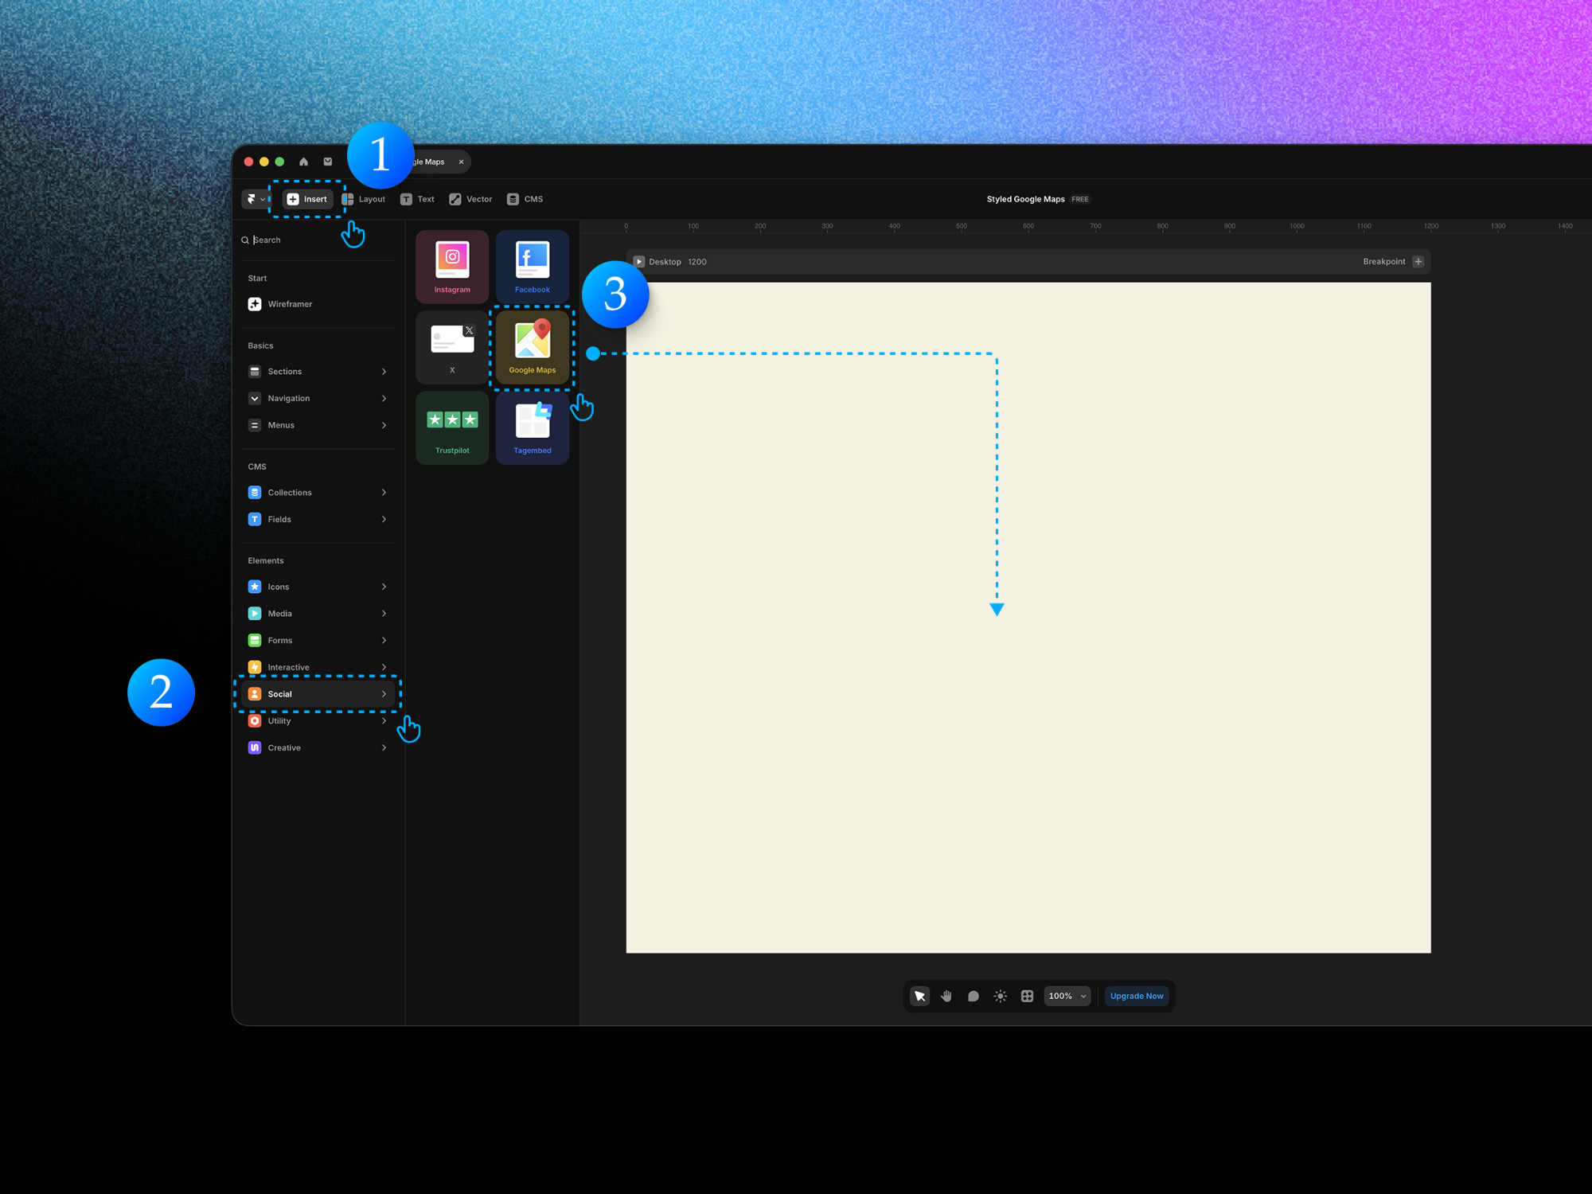
Task: Add a new Breakpoint
Action: pos(1418,261)
